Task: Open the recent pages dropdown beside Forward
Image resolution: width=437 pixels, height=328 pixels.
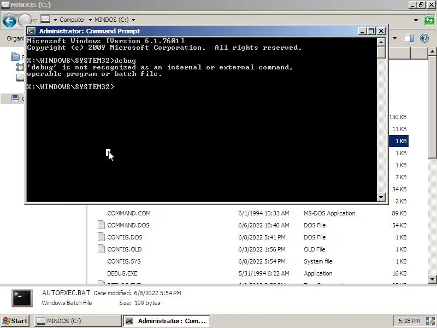Action: click(35, 20)
